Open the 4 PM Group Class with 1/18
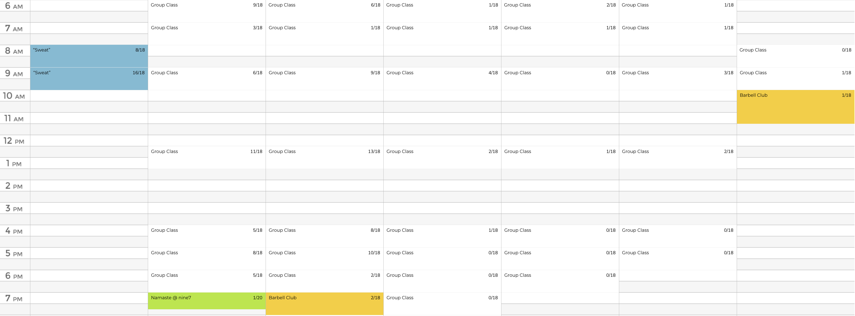 point(443,236)
